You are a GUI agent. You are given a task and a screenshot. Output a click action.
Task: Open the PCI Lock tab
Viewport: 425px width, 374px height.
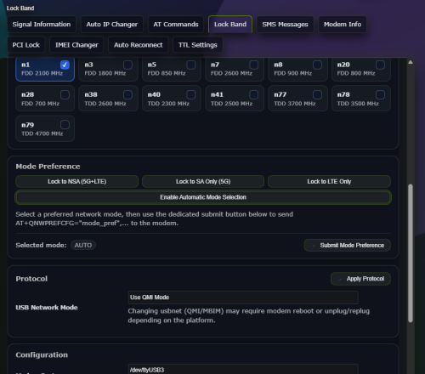tap(26, 45)
